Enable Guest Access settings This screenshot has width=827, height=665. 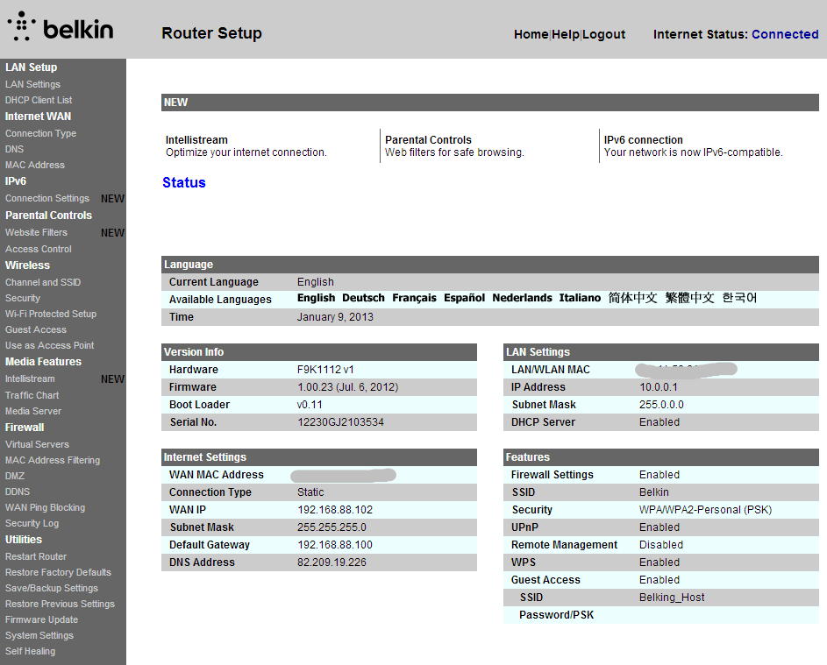click(33, 329)
